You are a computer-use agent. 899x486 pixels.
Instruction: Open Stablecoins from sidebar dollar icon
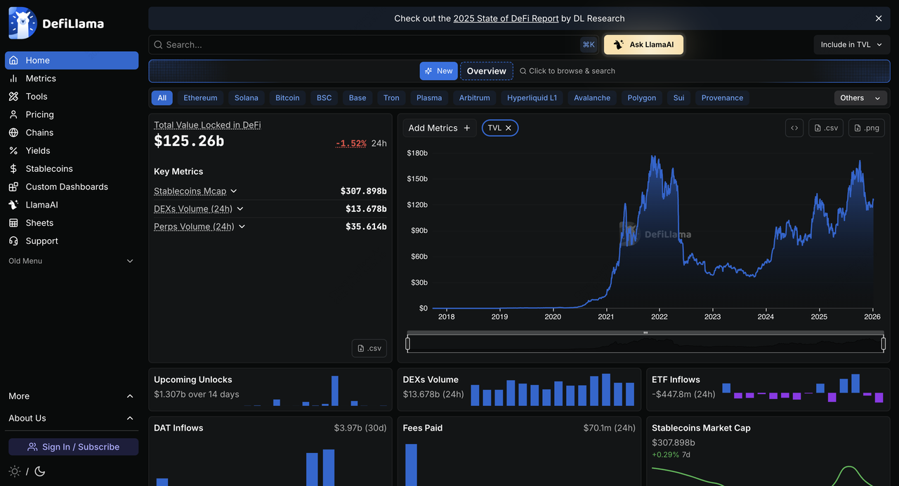coord(13,168)
